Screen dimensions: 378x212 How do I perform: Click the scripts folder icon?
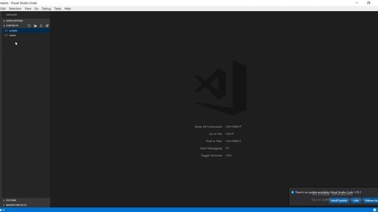[x=6, y=31]
